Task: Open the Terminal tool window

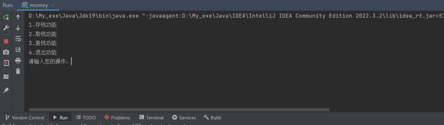Action: pyautogui.click(x=151, y=117)
